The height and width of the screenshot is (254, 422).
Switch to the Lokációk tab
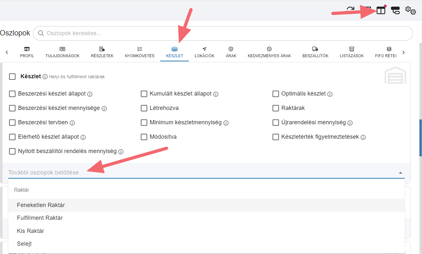tap(204, 52)
